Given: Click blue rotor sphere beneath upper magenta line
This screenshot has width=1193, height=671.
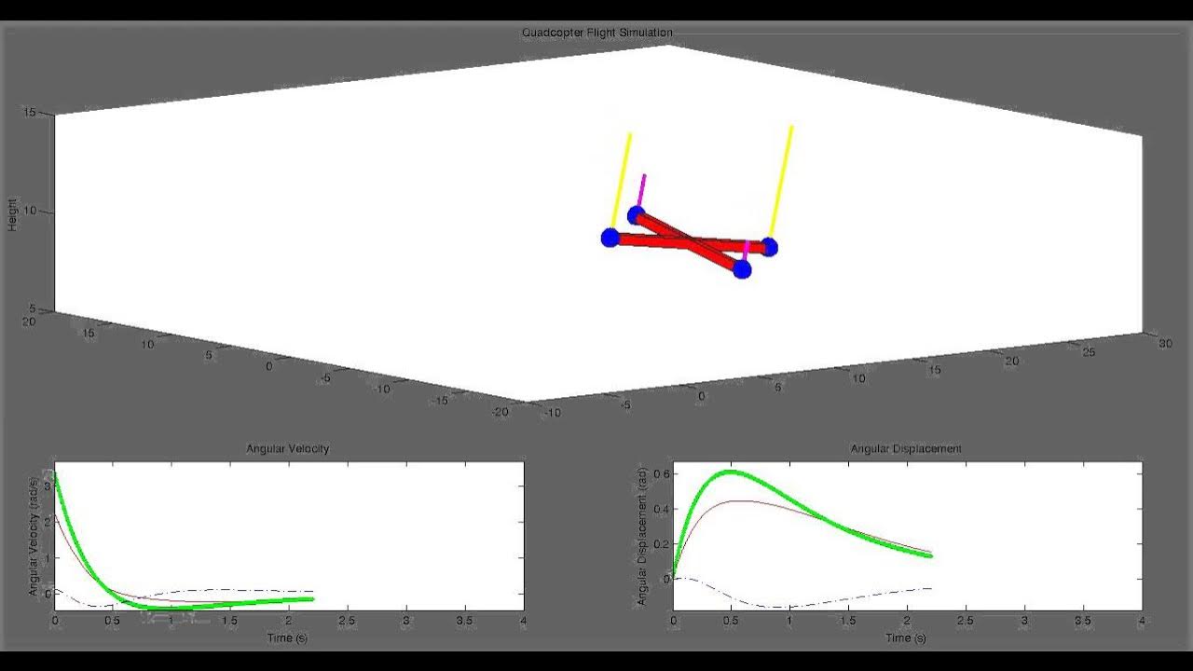Looking at the screenshot, I should click(637, 215).
